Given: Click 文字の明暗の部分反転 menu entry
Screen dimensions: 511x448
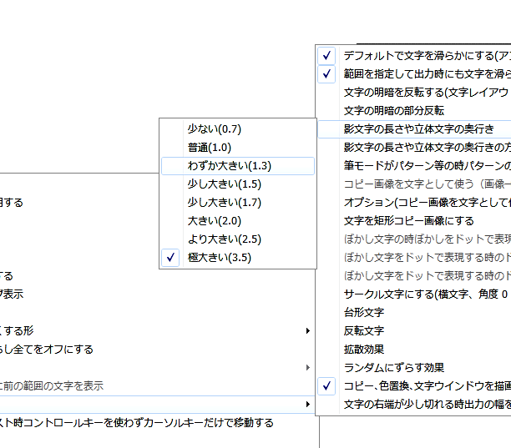Looking at the screenshot, I should 394,111.
